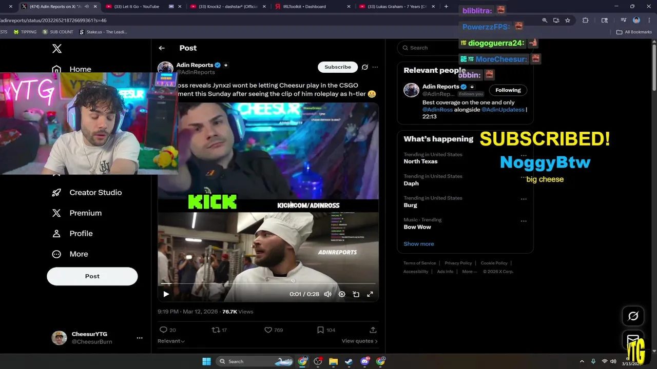Click the Grok icon on the post

(364, 67)
